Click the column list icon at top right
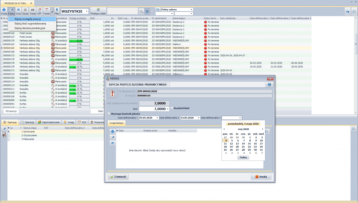 coord(354,12)
